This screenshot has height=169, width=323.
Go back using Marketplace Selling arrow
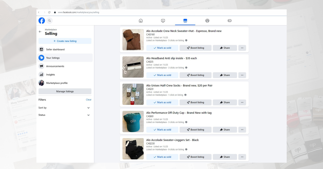click(x=40, y=32)
